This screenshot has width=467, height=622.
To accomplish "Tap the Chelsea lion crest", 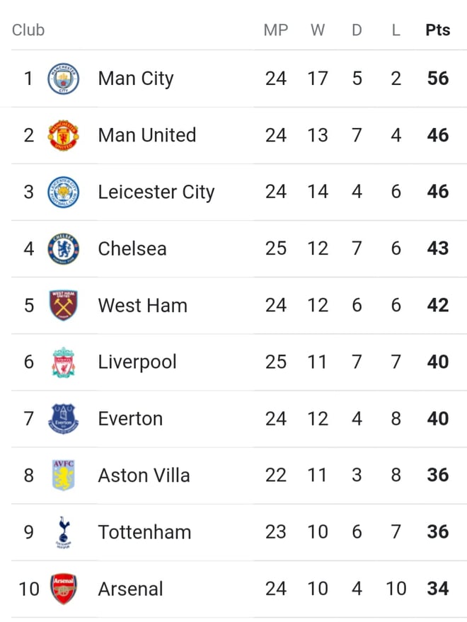I will point(63,248).
